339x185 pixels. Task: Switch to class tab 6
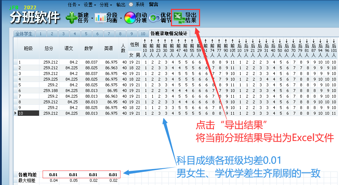[x=97, y=34]
